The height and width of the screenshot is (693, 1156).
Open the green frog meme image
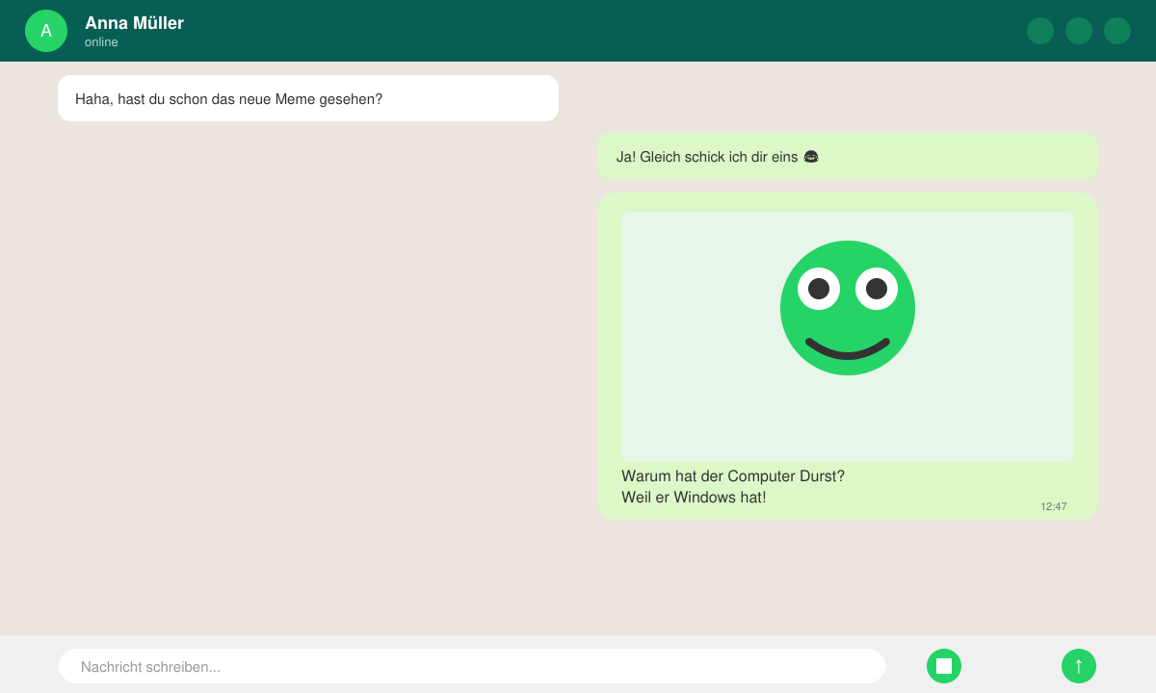point(848,337)
